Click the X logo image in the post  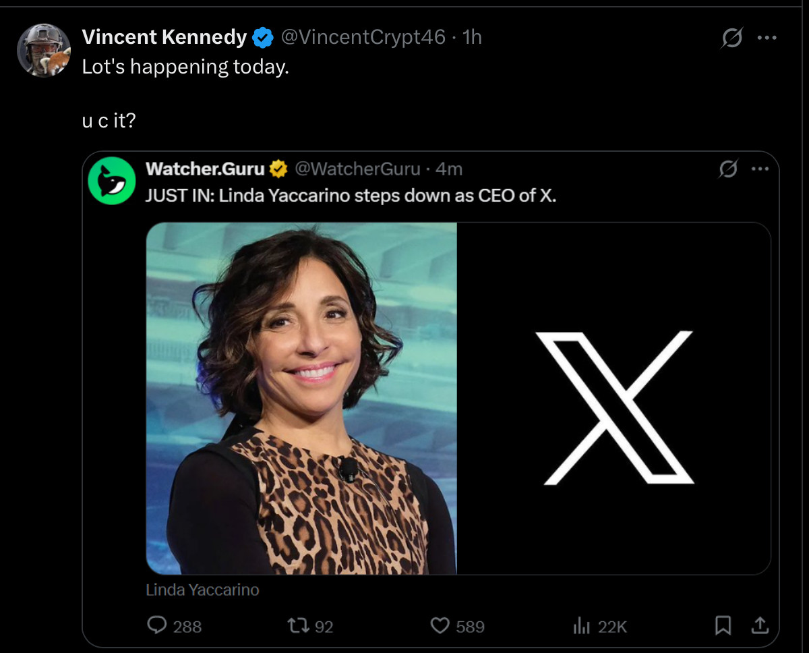(618, 407)
